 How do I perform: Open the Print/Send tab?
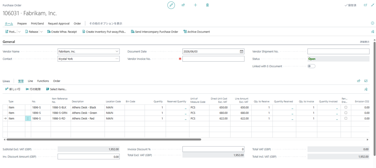coord(37,23)
